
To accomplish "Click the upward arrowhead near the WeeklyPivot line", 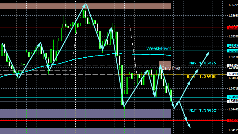I will pos(207,53).
